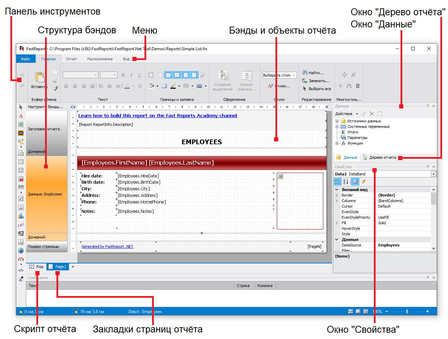
Task: Expand the Функции tree node
Action: click(x=337, y=143)
